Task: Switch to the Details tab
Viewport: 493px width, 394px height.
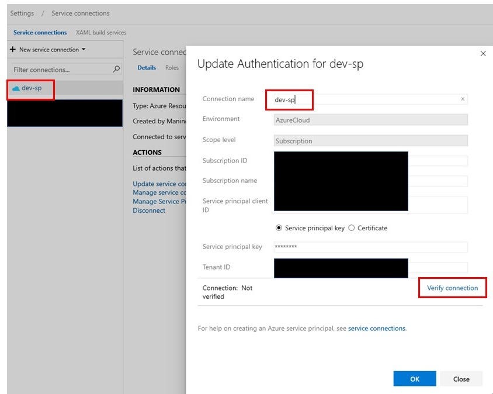Action: pos(147,67)
